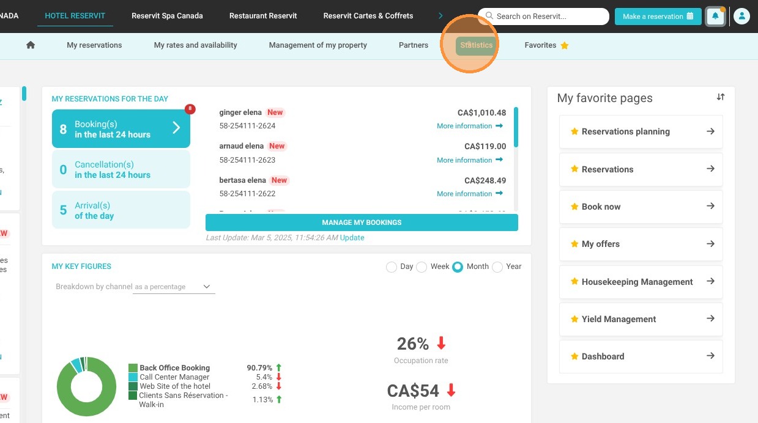
Task: Click the star beside Housekeeping Management
Action: tap(574, 281)
